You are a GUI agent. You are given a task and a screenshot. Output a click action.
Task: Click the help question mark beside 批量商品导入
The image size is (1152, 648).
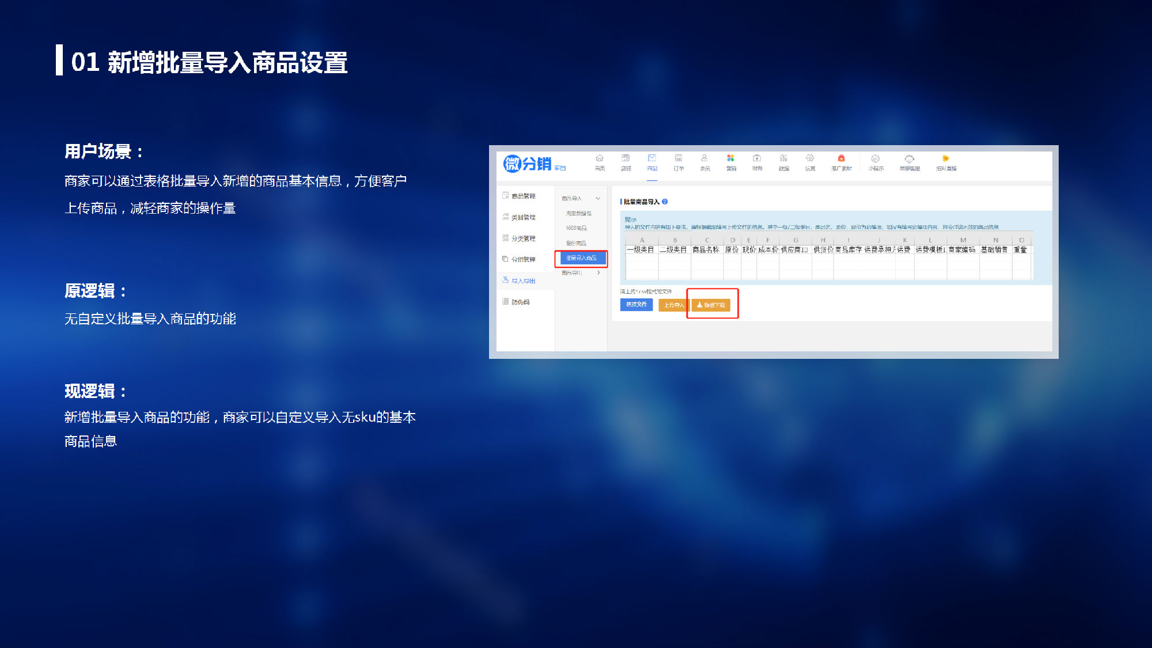click(x=665, y=202)
